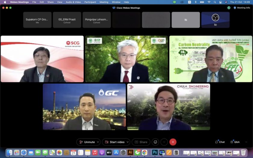Screen dimensions: 253x158
Task: Toggle Wi-Fi icon in the menu bar
Action: [x=209, y=2]
